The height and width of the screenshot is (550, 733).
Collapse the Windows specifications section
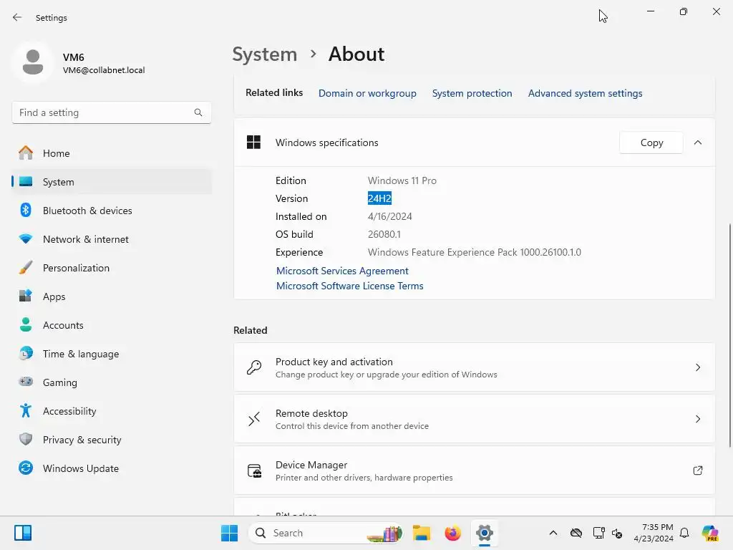tap(698, 143)
